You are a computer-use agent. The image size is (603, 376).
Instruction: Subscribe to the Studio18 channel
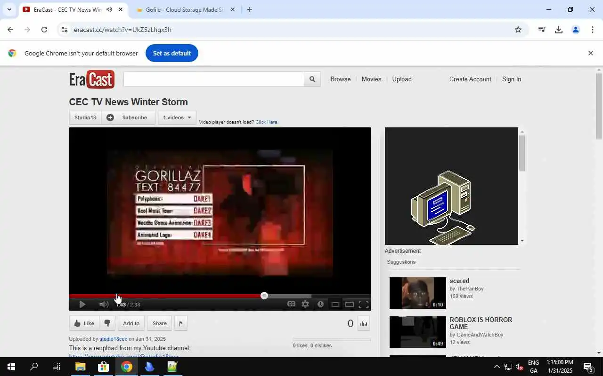tap(134, 117)
